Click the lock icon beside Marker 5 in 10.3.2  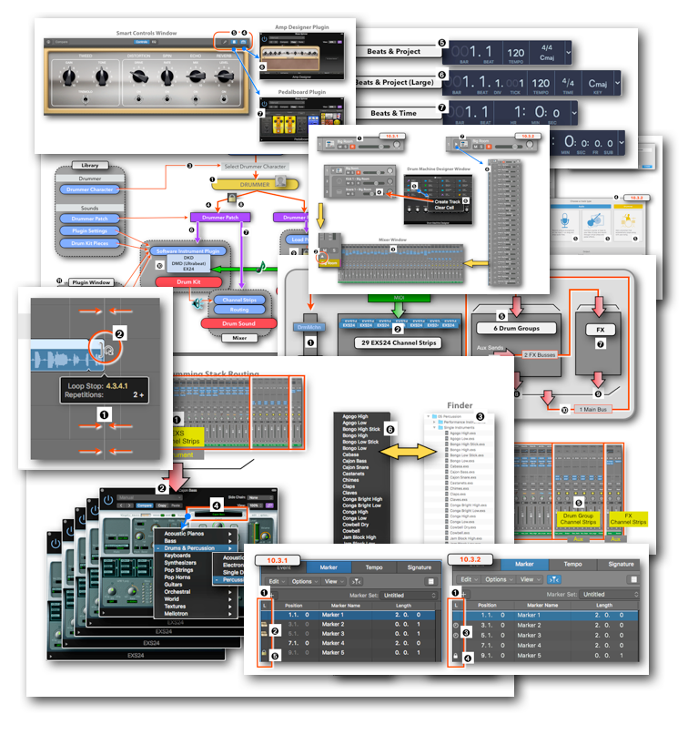pyautogui.click(x=455, y=656)
